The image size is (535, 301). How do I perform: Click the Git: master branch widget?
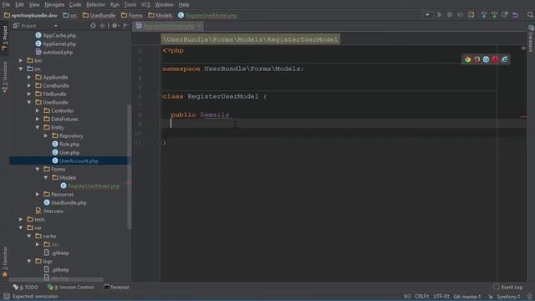point(467,297)
